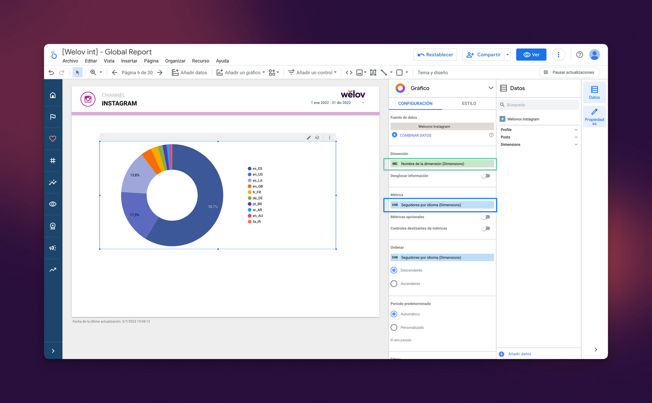
Task: Select the Descendente radio button
Action: tap(394, 270)
